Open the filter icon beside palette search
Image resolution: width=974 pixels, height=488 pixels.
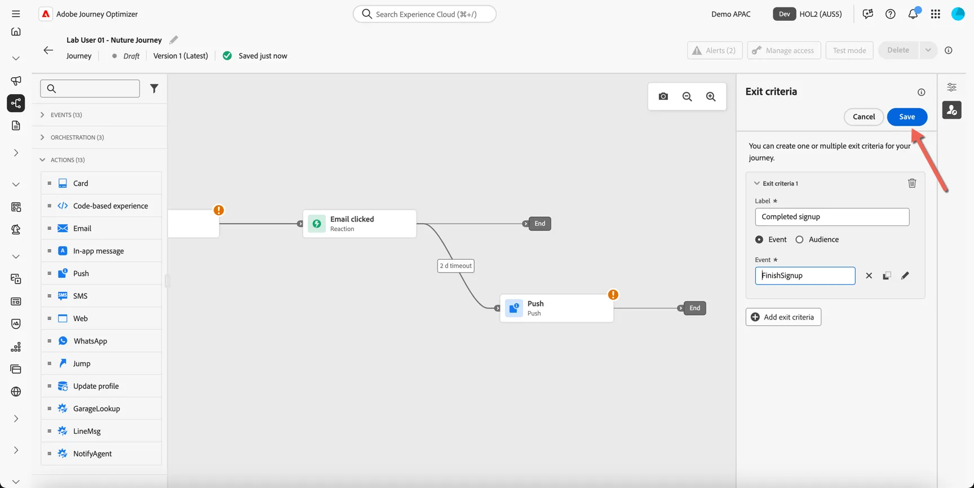click(154, 88)
